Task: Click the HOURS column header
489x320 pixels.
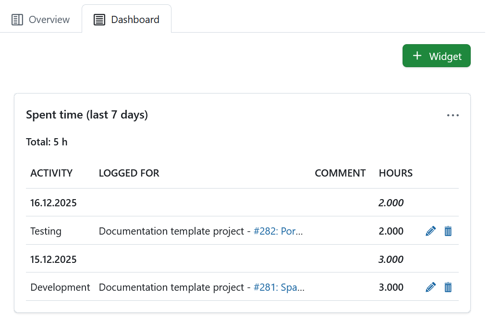Action: [x=396, y=173]
